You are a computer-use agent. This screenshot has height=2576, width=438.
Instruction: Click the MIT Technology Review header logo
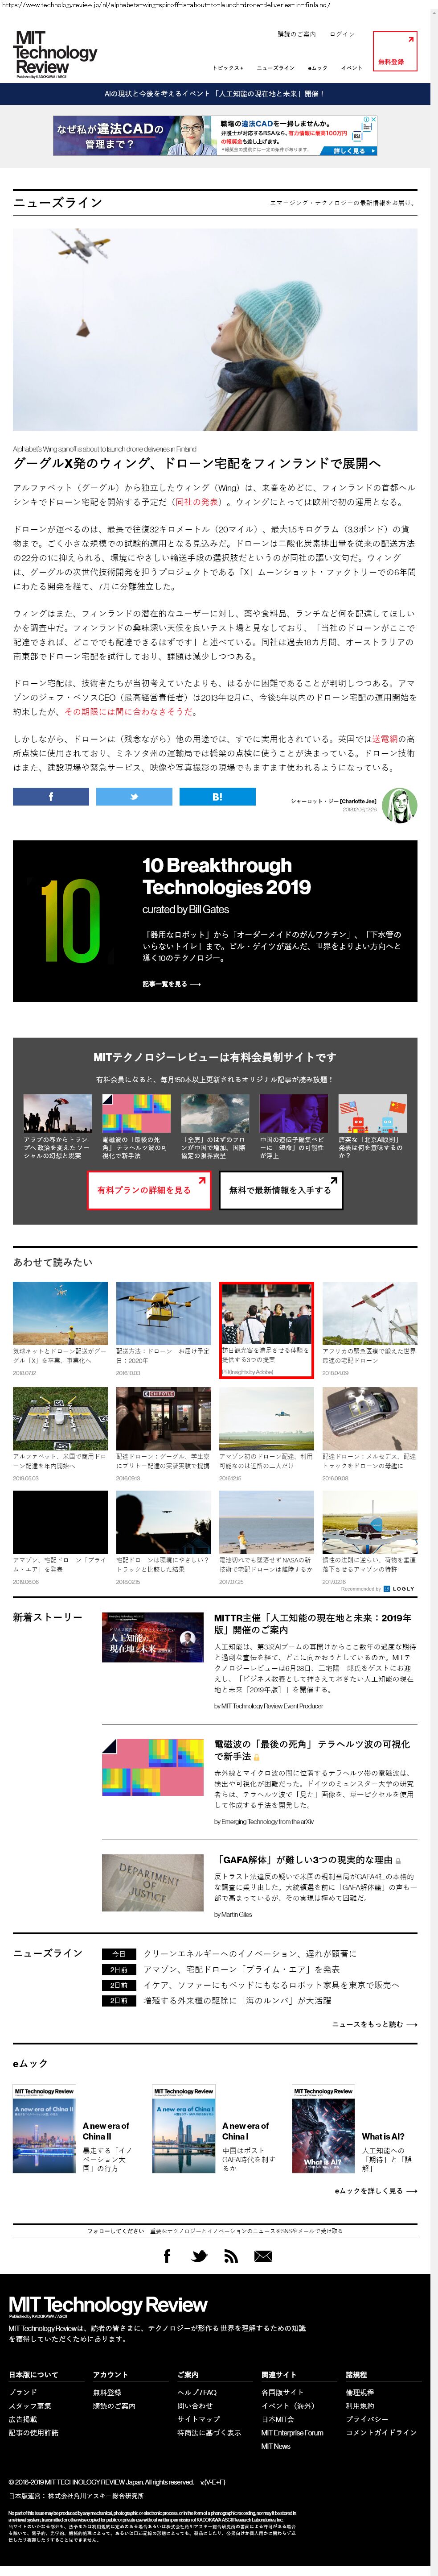(56, 54)
